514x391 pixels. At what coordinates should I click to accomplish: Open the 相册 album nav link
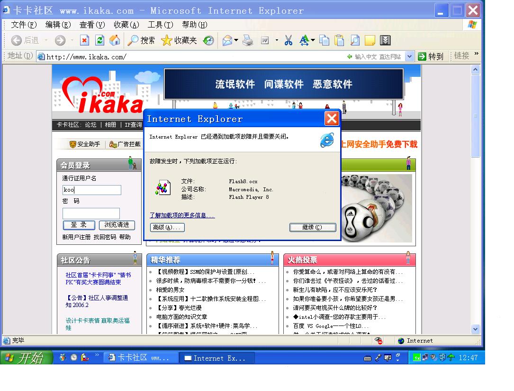click(x=110, y=125)
